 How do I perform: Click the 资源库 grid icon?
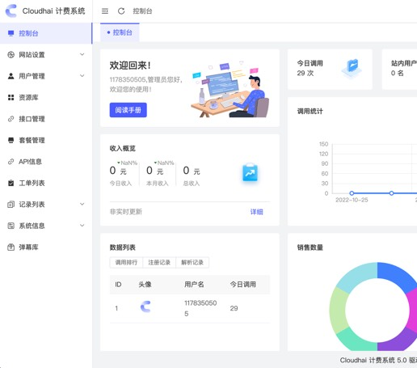(x=11, y=97)
